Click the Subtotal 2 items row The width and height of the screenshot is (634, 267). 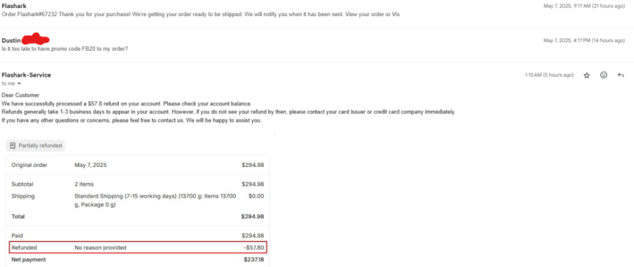(138, 184)
